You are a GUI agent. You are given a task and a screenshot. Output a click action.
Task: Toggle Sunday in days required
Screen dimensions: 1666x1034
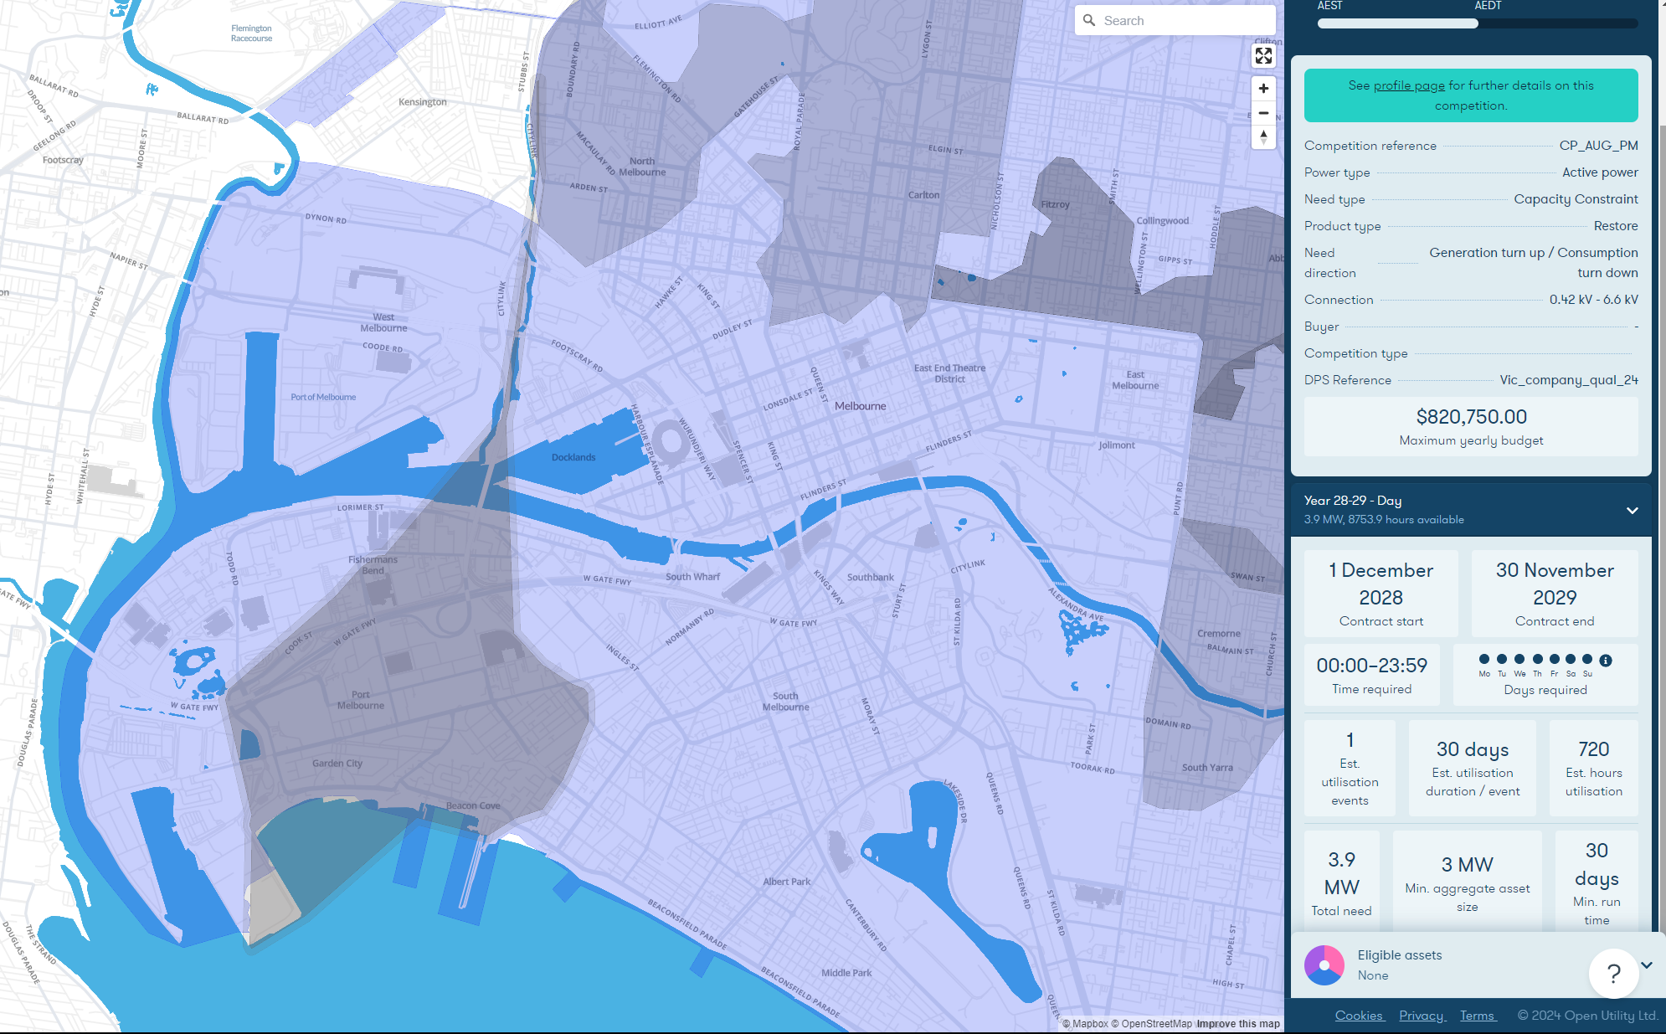1588,661
